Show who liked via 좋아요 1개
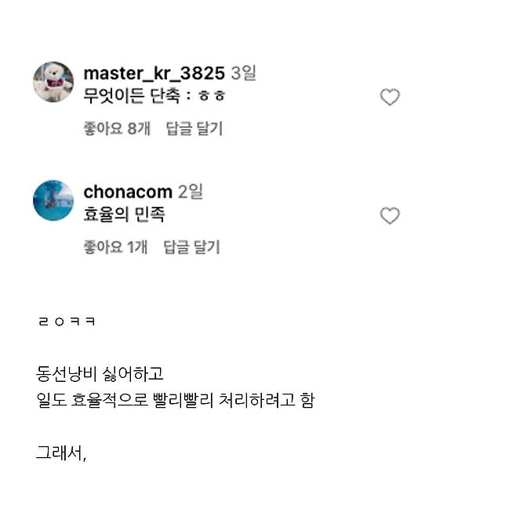 click(115, 247)
